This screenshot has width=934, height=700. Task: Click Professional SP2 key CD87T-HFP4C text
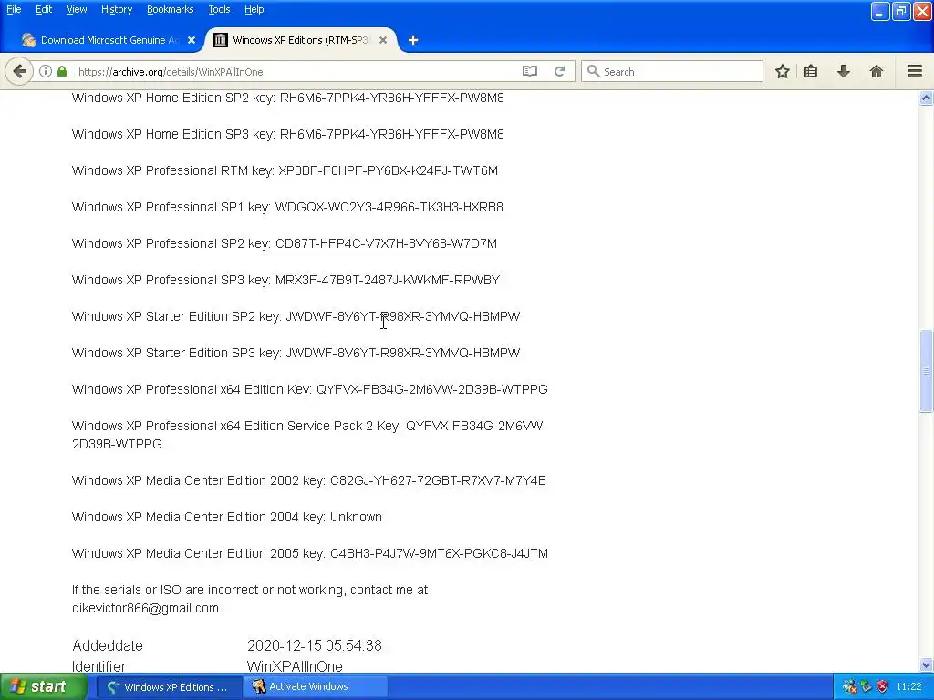tap(386, 243)
